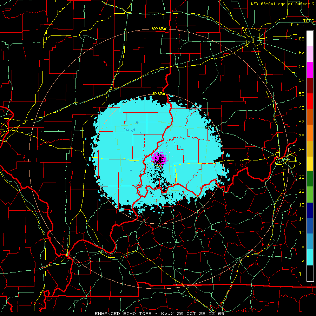Click the 100 NMI range ring label

159,29
